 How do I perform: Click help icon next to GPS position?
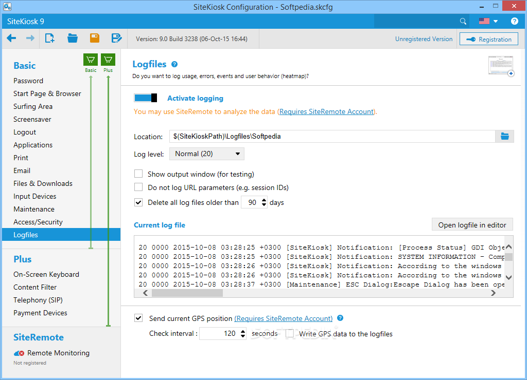coord(340,318)
